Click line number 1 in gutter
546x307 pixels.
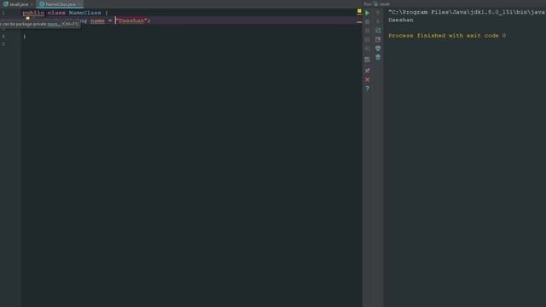[x=3, y=13]
